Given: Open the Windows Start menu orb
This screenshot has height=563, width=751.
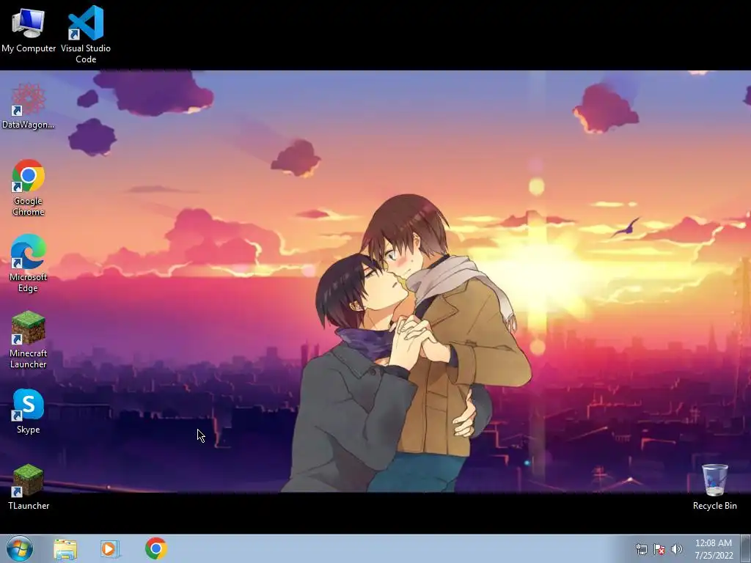Looking at the screenshot, I should tap(20, 548).
